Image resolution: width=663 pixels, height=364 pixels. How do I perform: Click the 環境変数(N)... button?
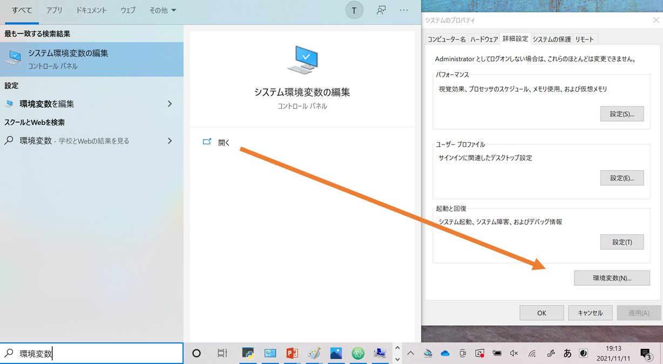612,278
